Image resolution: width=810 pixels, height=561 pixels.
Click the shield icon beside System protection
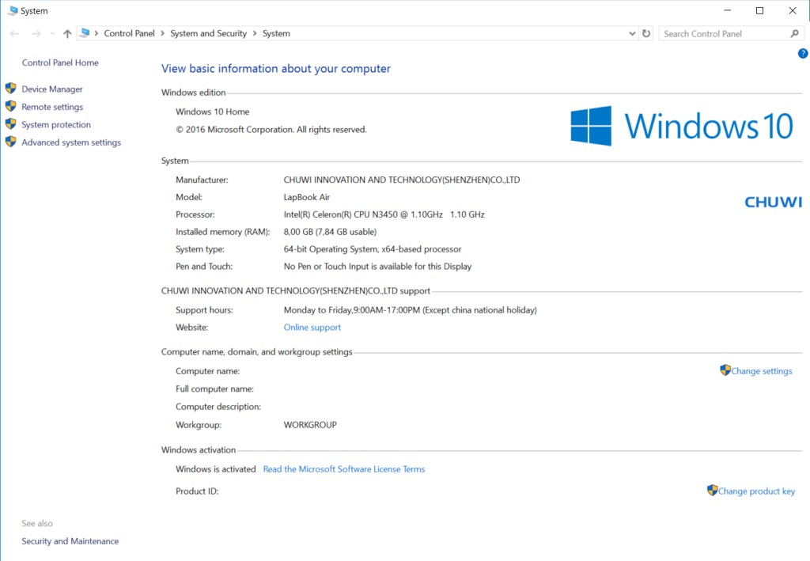pyautogui.click(x=11, y=124)
